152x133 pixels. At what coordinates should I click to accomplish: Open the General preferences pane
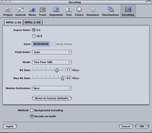point(20,11)
